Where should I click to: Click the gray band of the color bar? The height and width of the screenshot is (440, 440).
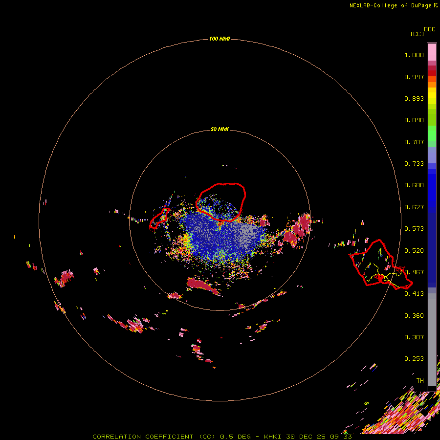432,340
